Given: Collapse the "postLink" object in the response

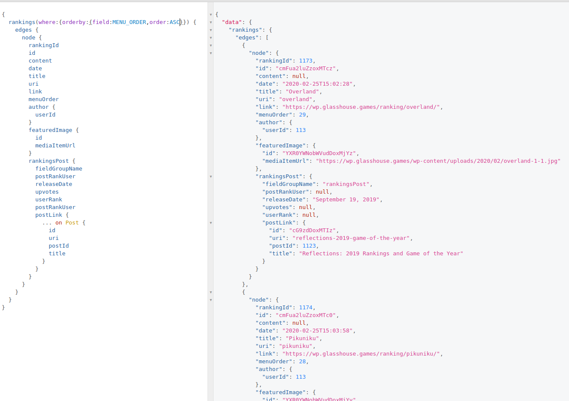Looking at the screenshot, I should click(x=211, y=223).
